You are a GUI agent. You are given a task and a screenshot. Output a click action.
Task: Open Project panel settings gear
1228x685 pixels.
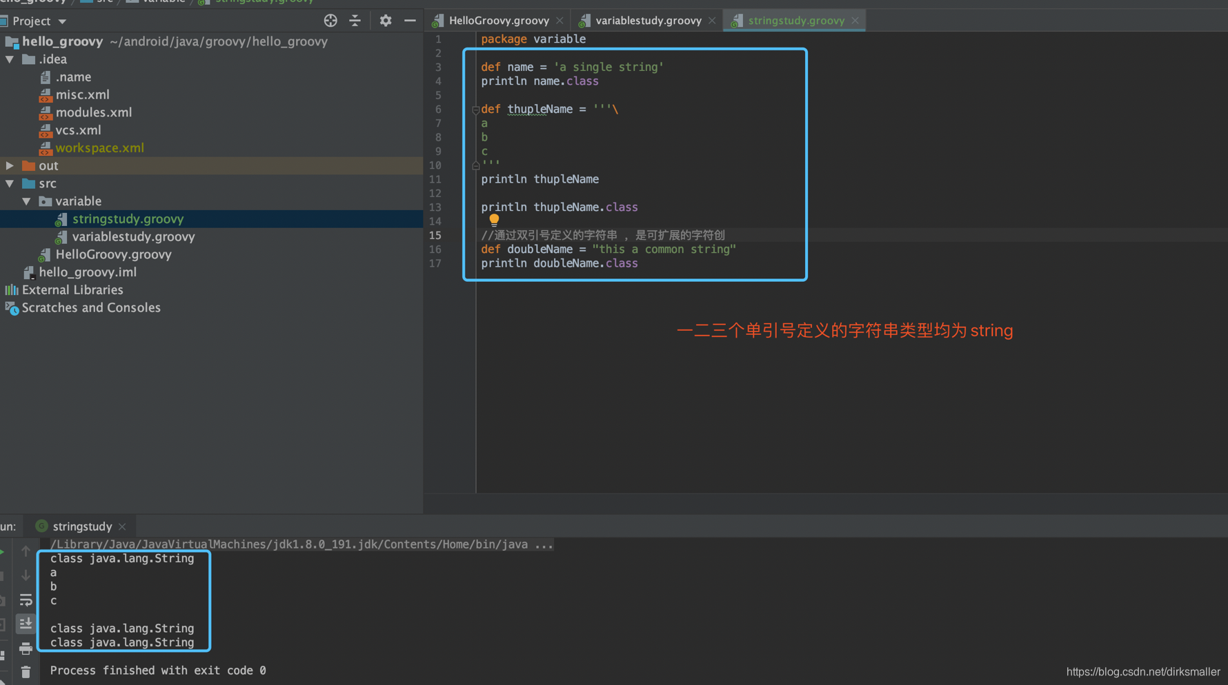(386, 21)
